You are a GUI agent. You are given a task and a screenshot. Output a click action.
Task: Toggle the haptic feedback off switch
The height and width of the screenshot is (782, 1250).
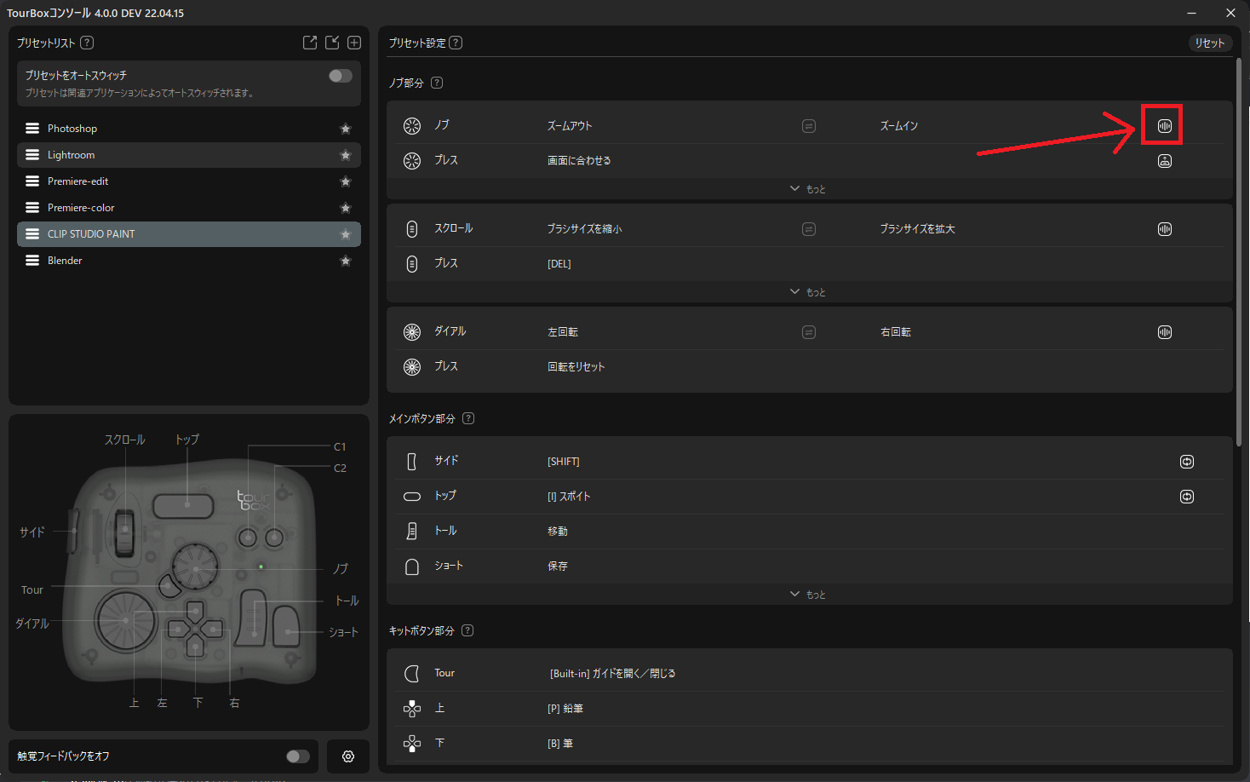pos(297,756)
